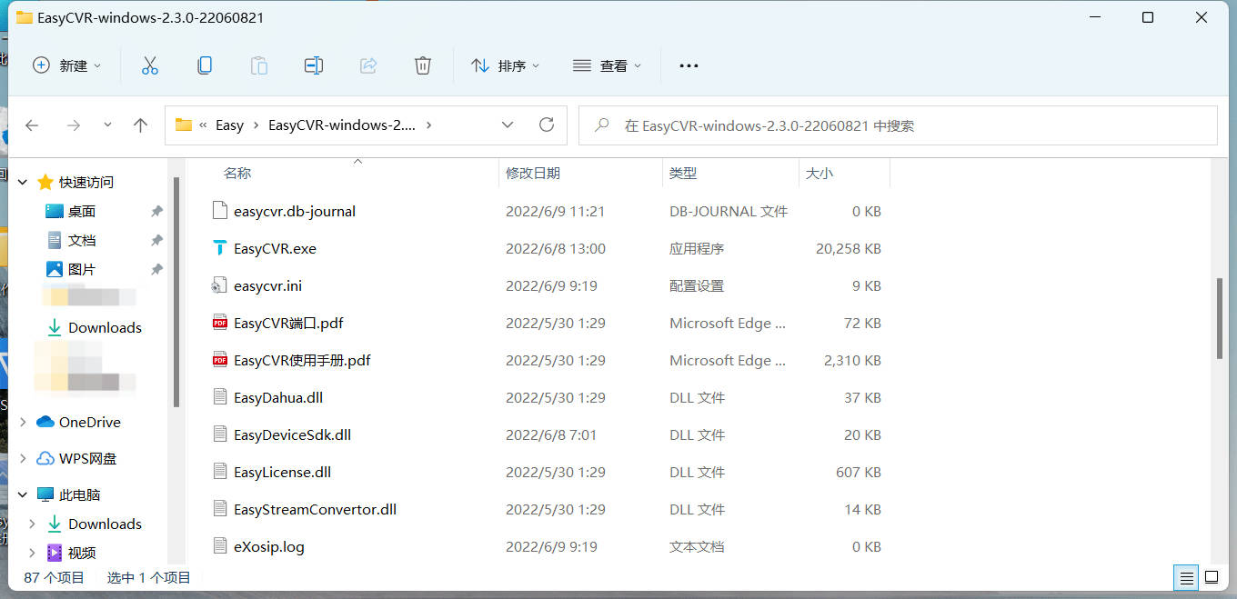Select Downloads under quick access
1237x599 pixels.
click(x=105, y=327)
